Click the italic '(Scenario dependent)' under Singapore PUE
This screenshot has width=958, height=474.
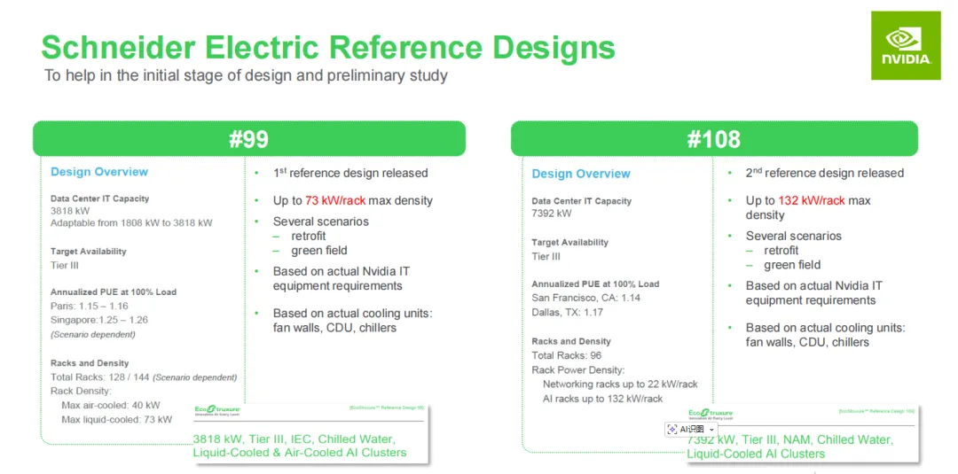tap(93, 334)
